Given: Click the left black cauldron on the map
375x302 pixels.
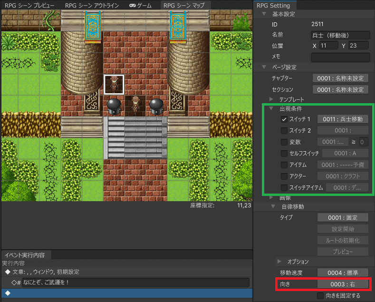Looking at the screenshot, I should 114,105.
